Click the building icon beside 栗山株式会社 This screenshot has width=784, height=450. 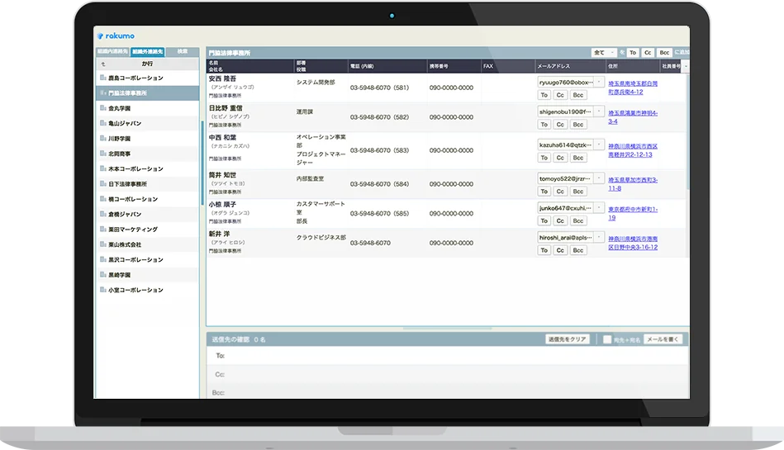102,244
